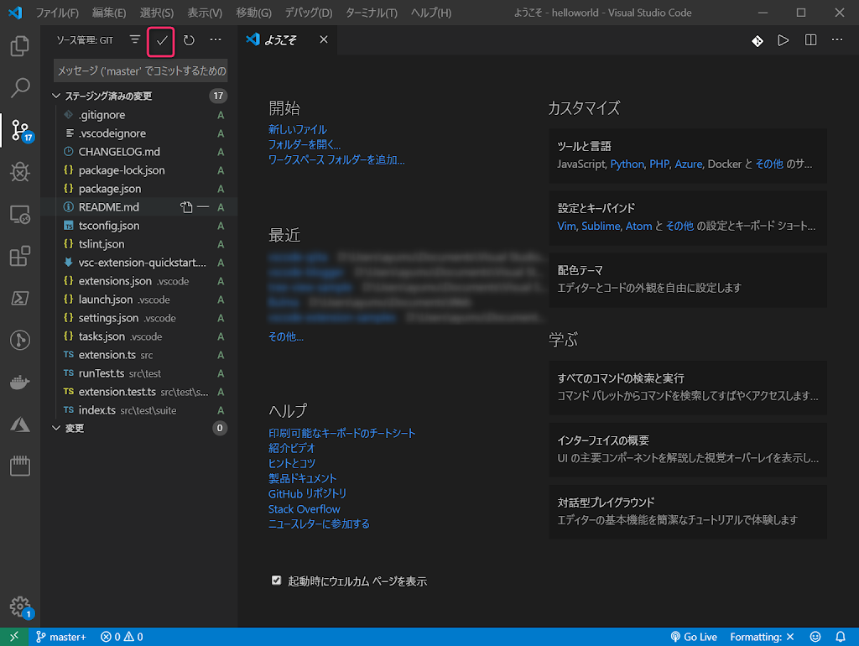
Task: Open the GitHub リポジトリ link
Action: click(x=307, y=493)
